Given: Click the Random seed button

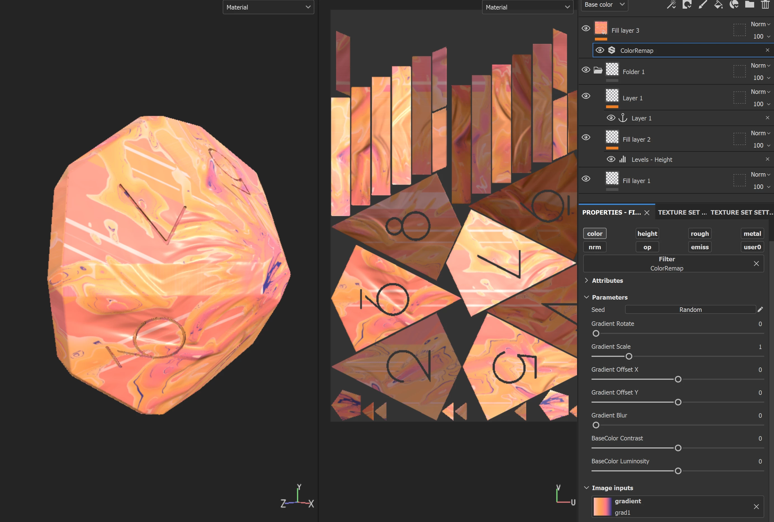Looking at the screenshot, I should [x=690, y=310].
